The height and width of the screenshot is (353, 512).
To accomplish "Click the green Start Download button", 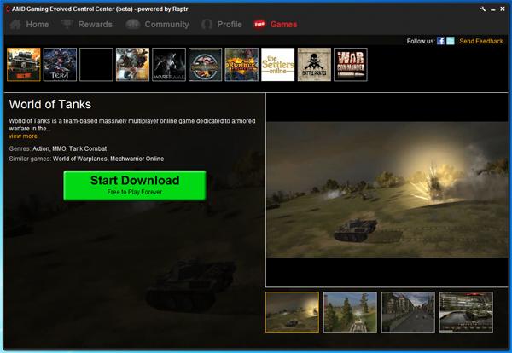I will [x=135, y=185].
